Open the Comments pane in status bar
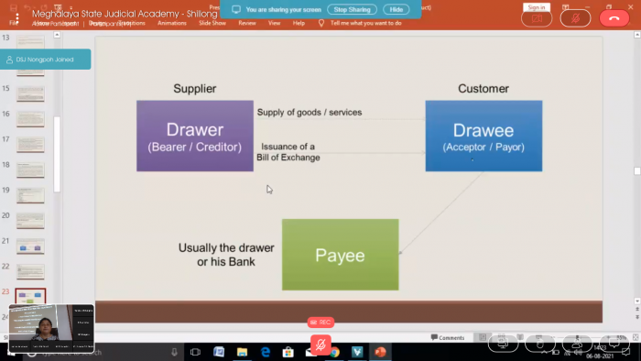This screenshot has height=361, width=641. [x=448, y=338]
